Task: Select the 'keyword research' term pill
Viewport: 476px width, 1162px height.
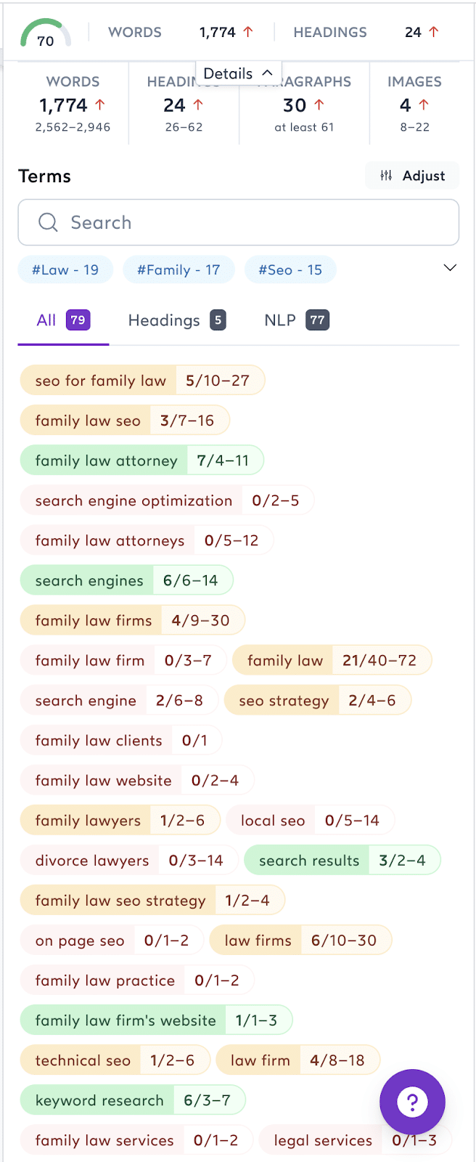Action: click(x=133, y=1100)
